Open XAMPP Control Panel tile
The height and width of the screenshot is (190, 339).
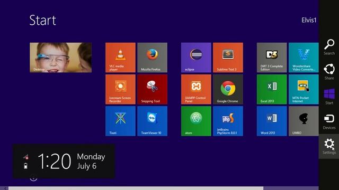(x=196, y=89)
